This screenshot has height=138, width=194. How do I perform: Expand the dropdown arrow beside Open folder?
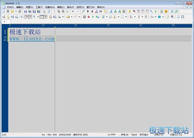point(16,11)
